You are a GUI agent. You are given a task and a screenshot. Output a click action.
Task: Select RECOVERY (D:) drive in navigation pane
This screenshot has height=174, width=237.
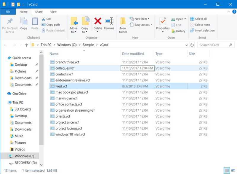23,163
